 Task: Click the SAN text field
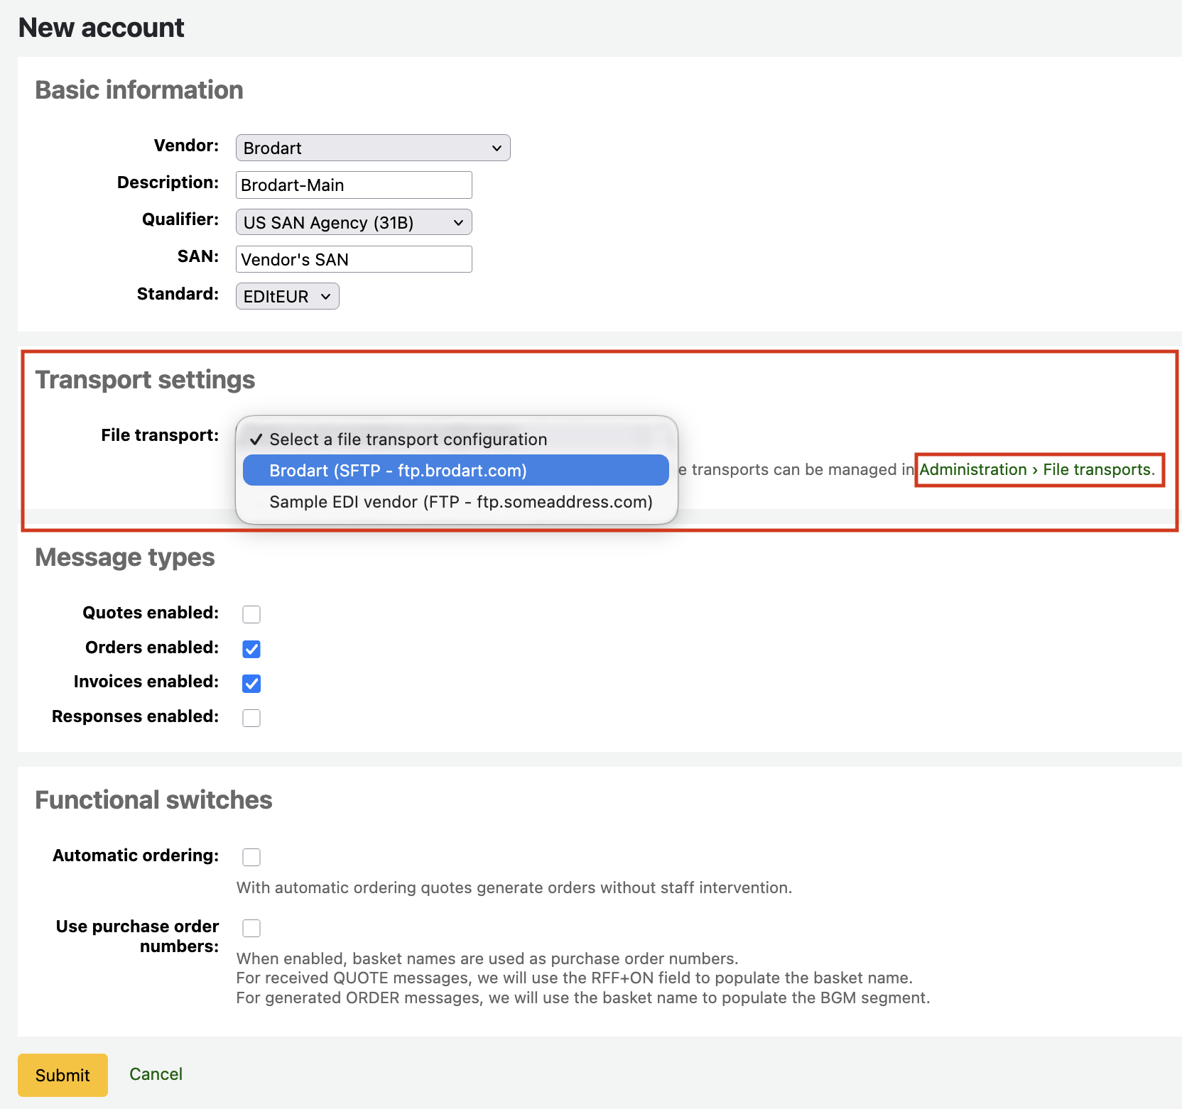tap(353, 259)
